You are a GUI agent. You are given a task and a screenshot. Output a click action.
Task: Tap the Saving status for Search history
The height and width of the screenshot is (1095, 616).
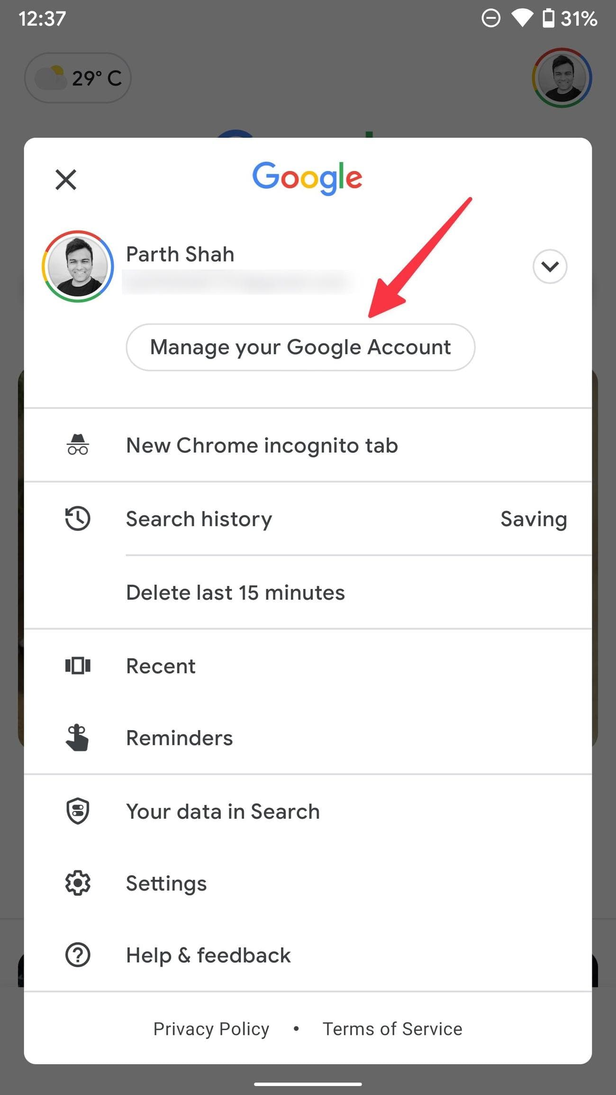(x=534, y=519)
